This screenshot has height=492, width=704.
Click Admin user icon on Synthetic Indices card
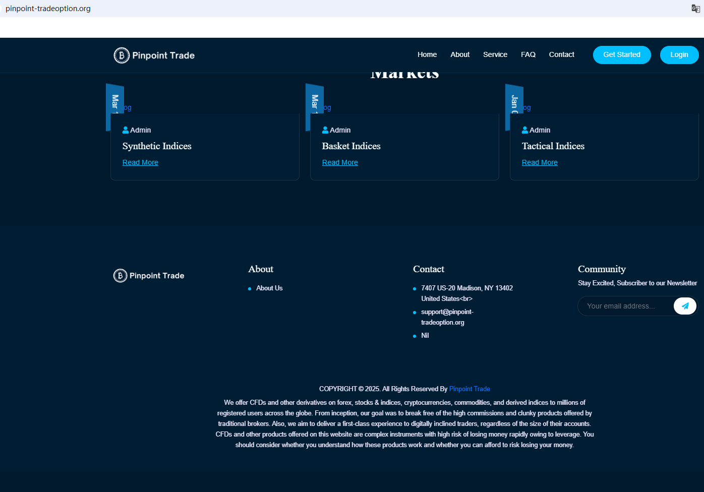(x=126, y=130)
